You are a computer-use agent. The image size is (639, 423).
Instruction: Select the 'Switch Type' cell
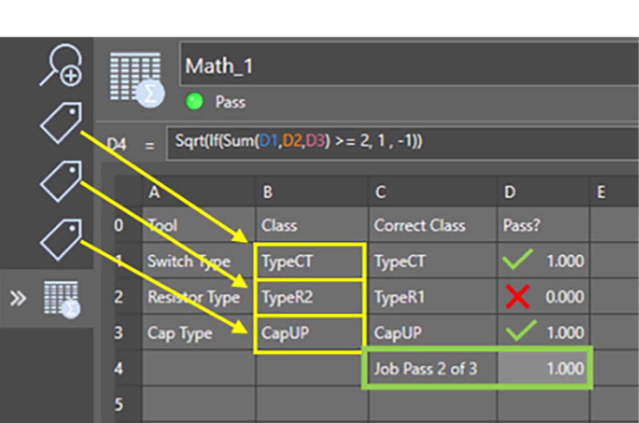pyautogui.click(x=199, y=261)
